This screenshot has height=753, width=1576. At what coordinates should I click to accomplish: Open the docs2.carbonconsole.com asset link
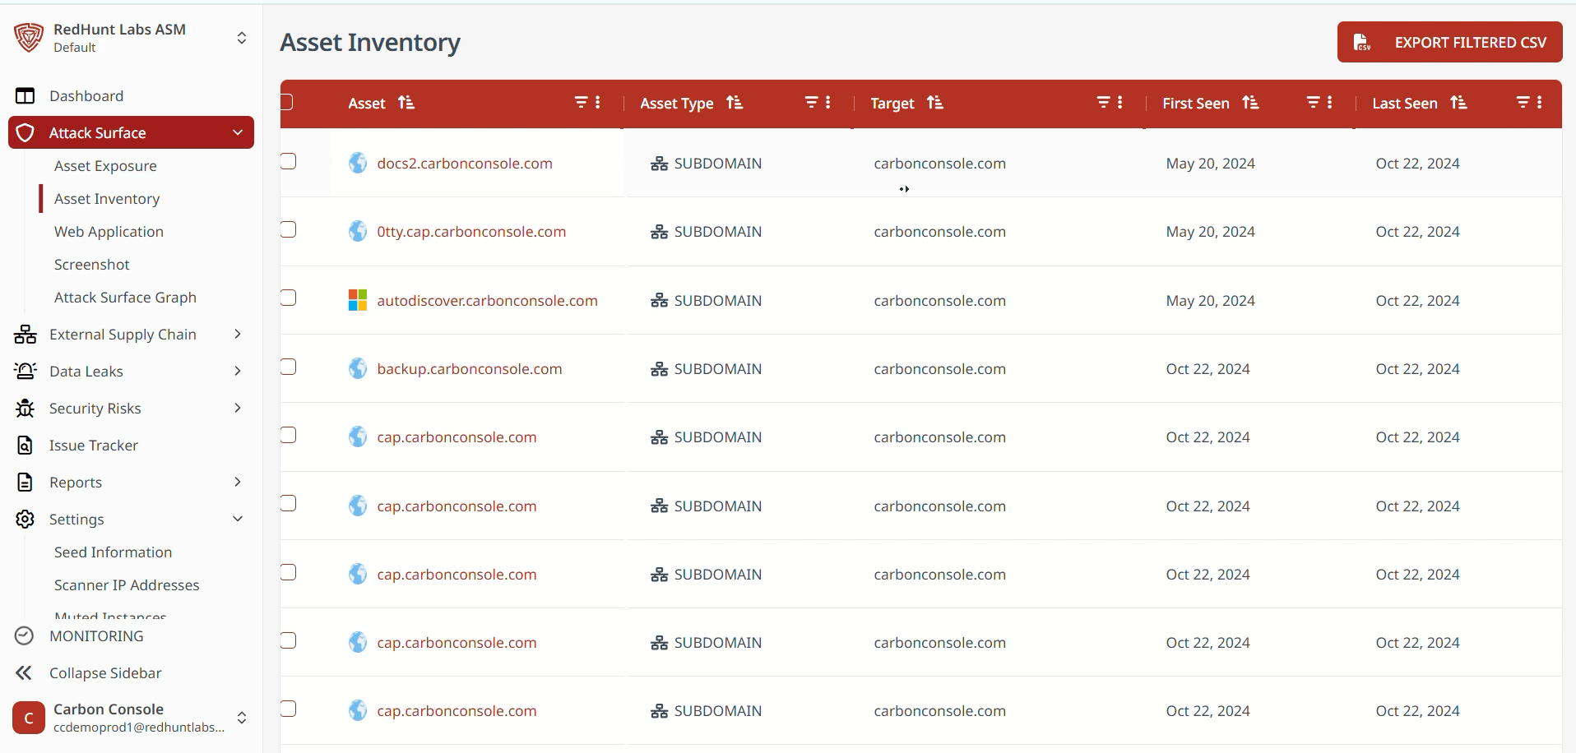465,164
